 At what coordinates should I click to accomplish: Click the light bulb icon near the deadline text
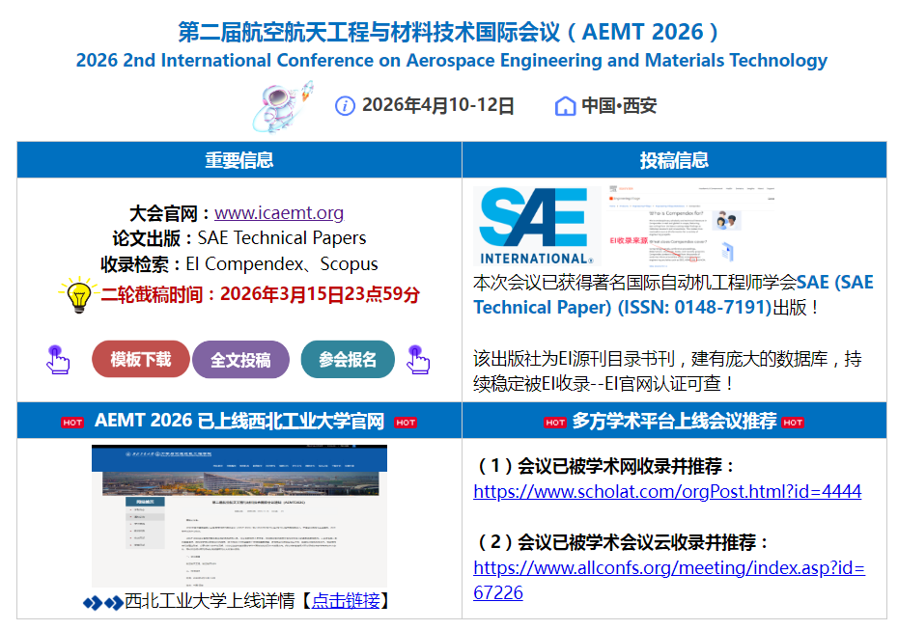click(x=85, y=297)
